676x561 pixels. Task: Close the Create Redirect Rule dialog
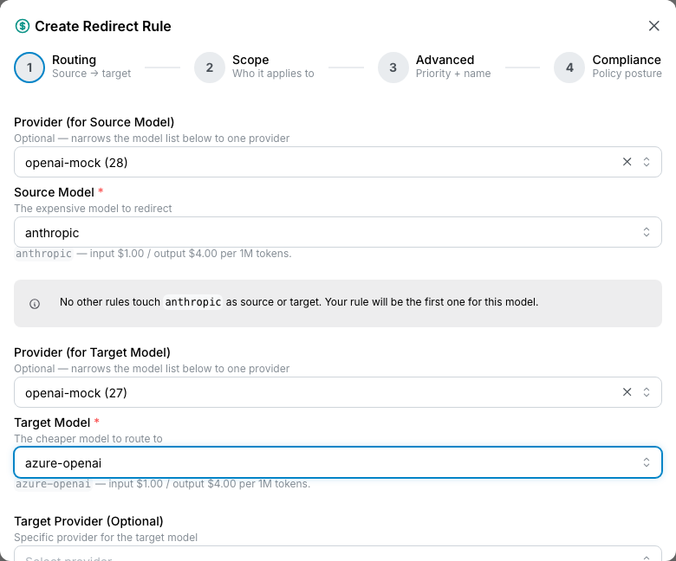(x=654, y=26)
